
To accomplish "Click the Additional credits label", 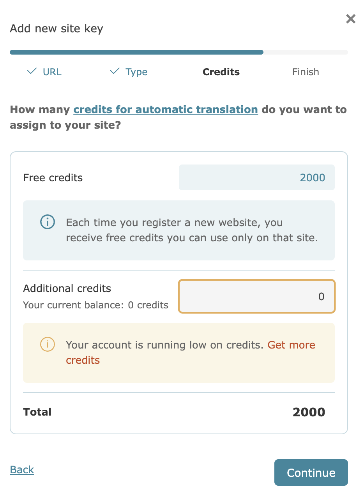I will (x=67, y=288).
